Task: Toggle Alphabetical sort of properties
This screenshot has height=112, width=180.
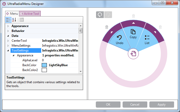Action: pos(14,20)
